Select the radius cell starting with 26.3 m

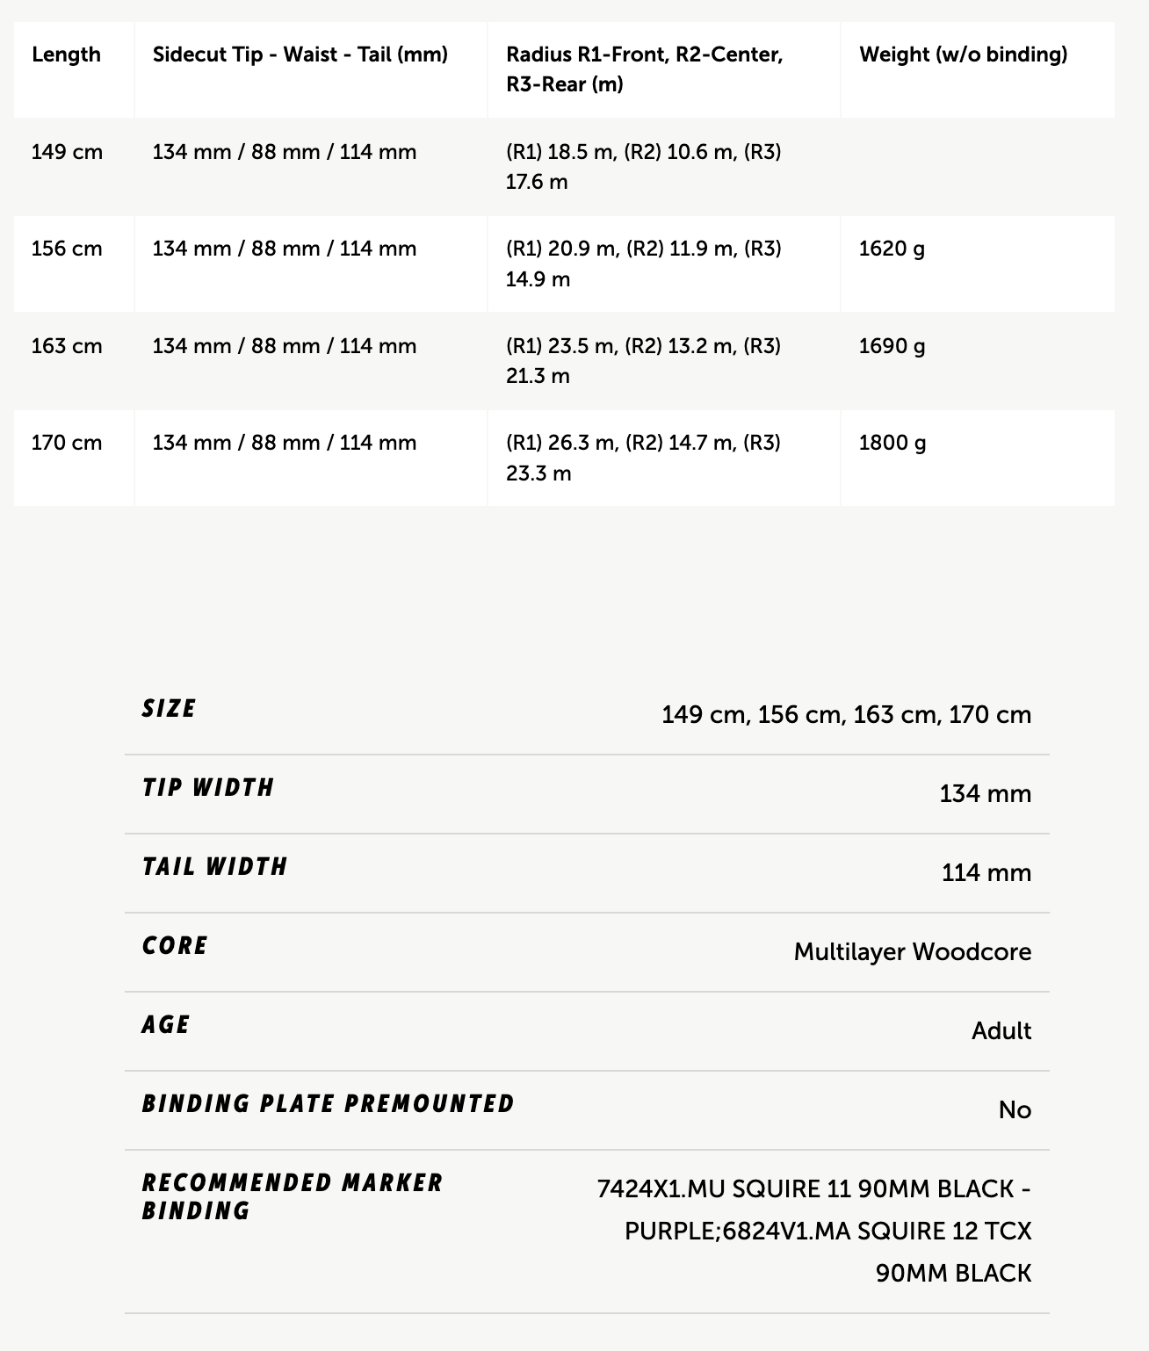pos(643,458)
